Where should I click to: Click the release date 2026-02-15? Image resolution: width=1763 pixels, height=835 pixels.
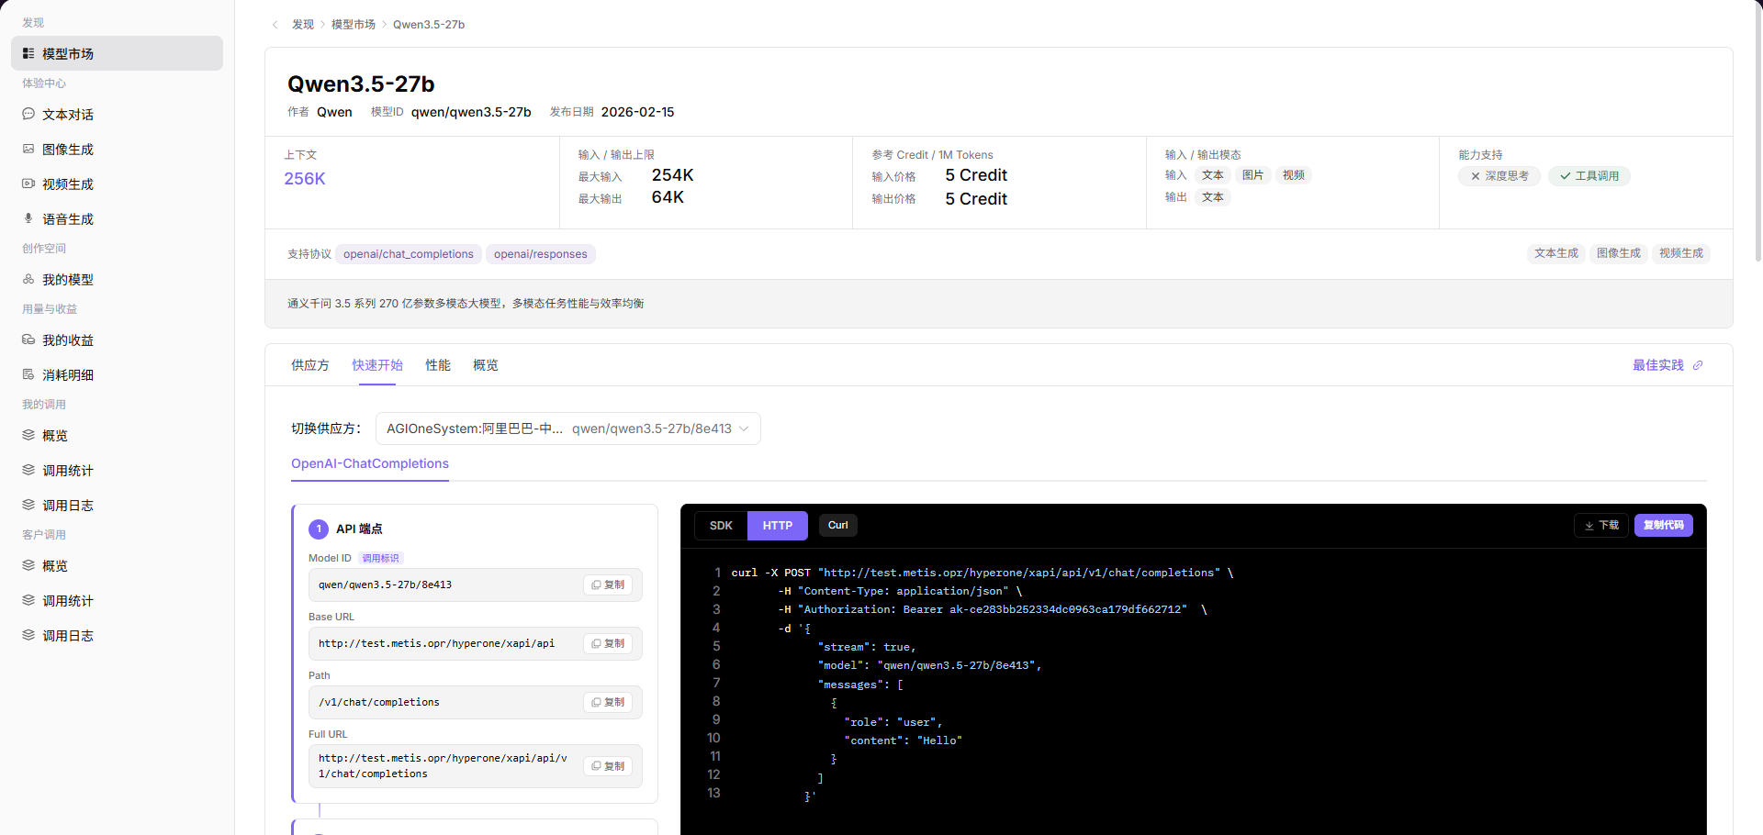coord(637,112)
